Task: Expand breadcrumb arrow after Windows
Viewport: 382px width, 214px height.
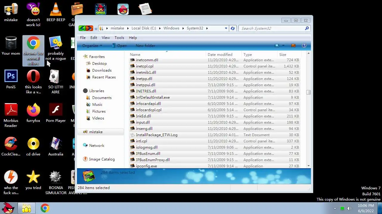Action: 183,28
